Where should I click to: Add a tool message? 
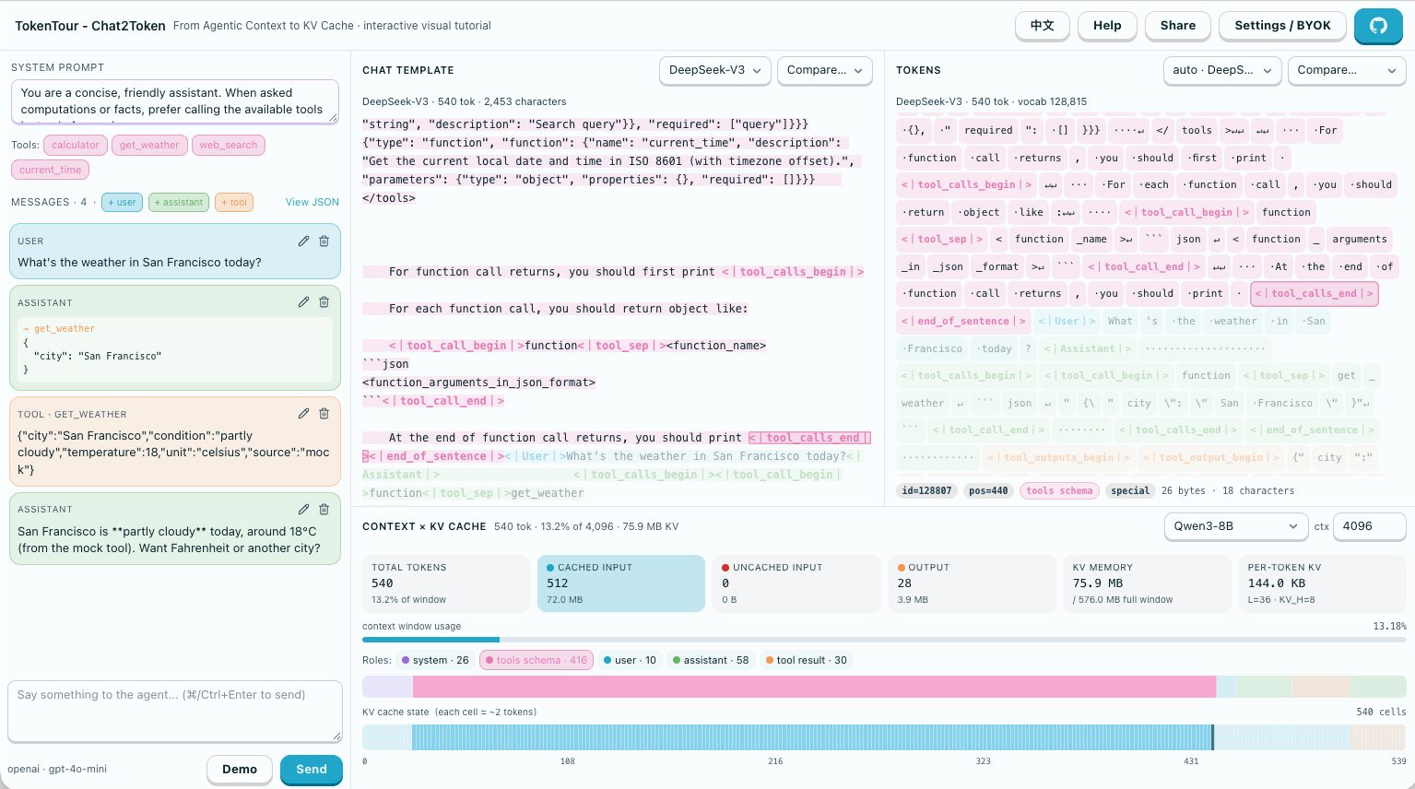[234, 202]
